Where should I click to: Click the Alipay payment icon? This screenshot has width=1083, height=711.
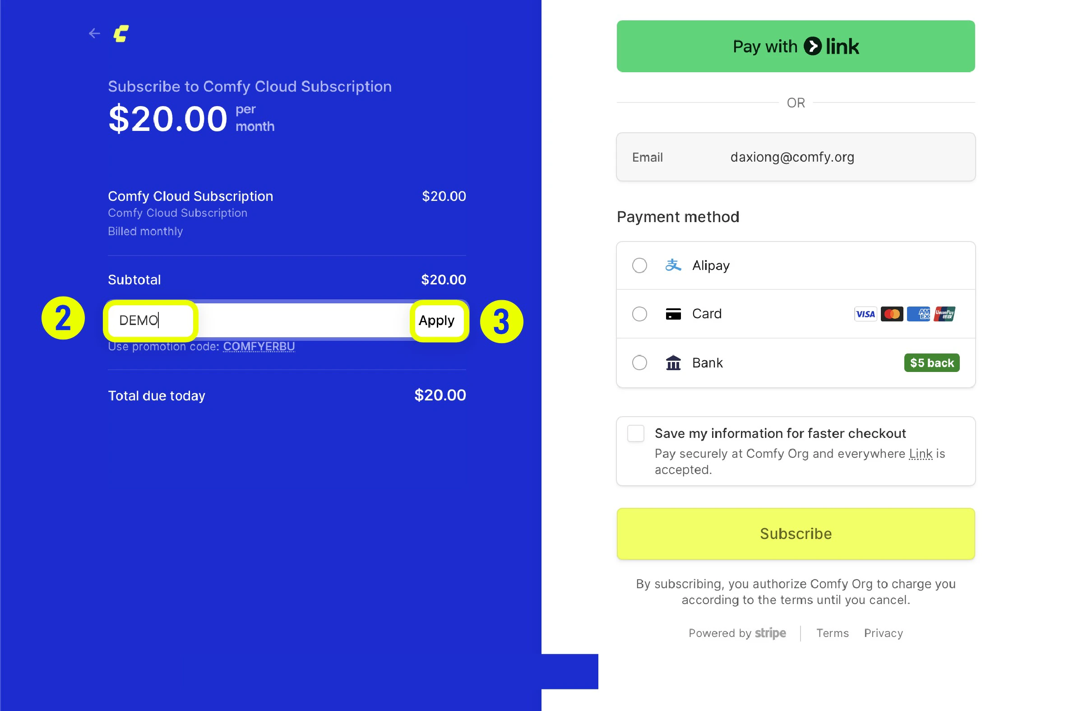[x=673, y=265]
